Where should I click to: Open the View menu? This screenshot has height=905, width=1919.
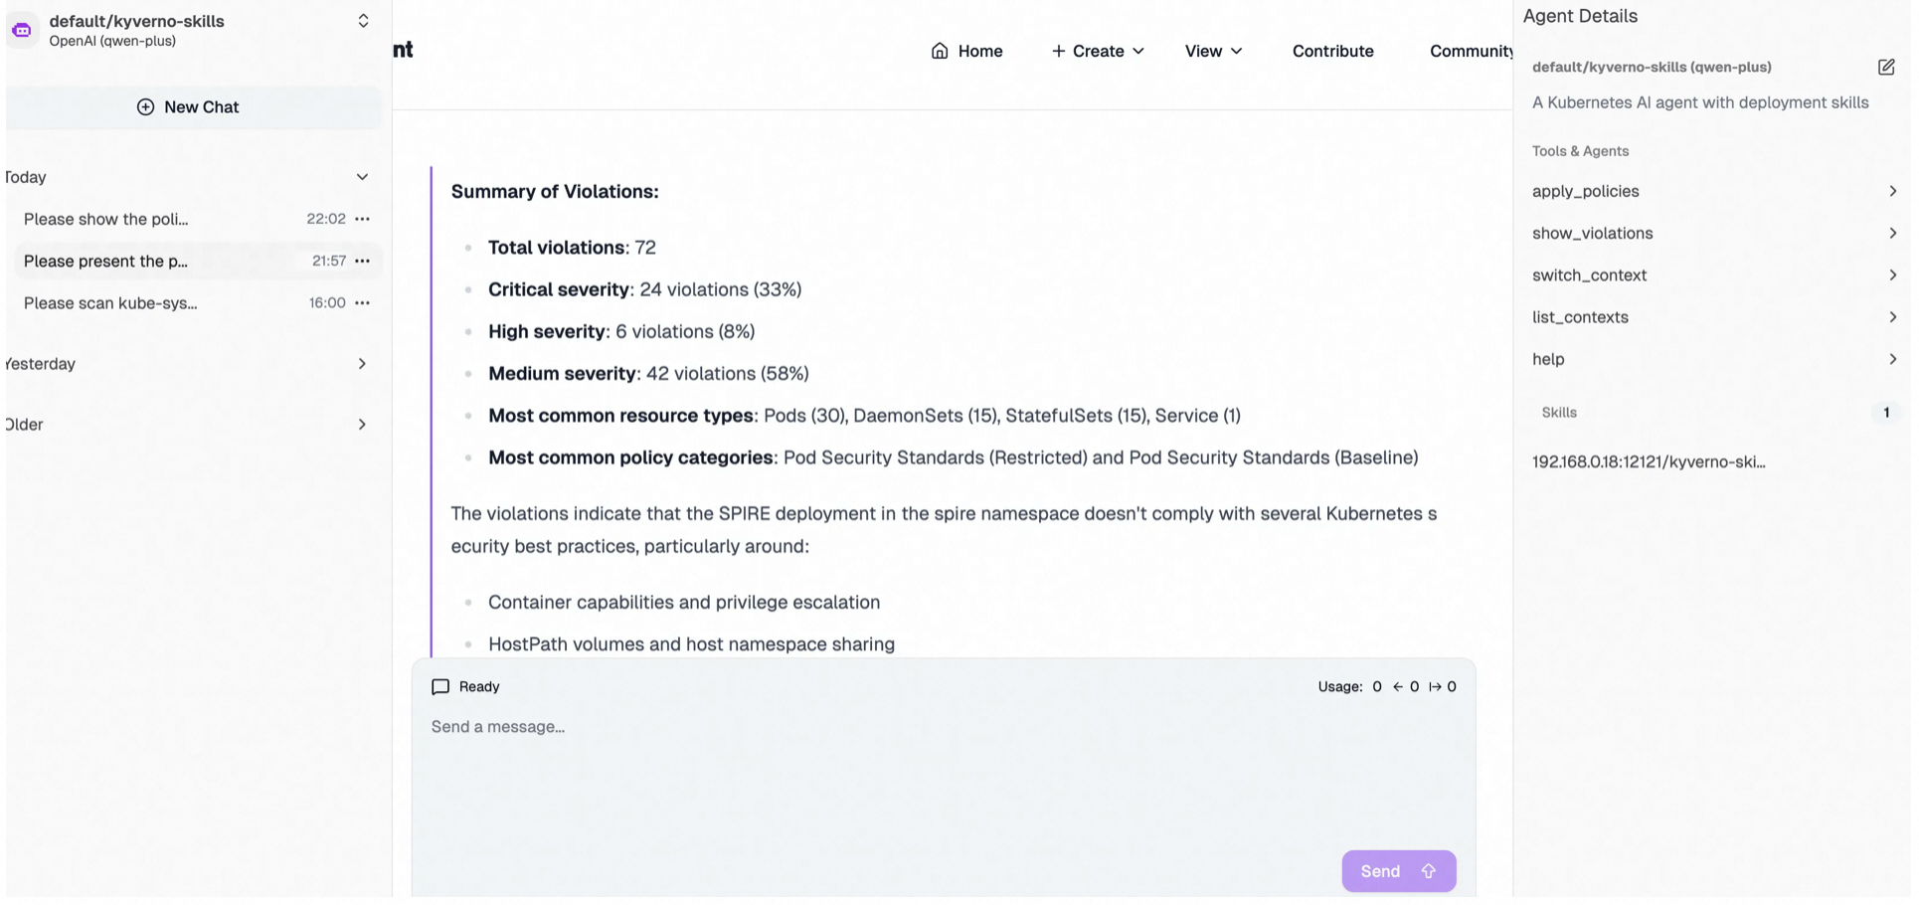click(1213, 51)
